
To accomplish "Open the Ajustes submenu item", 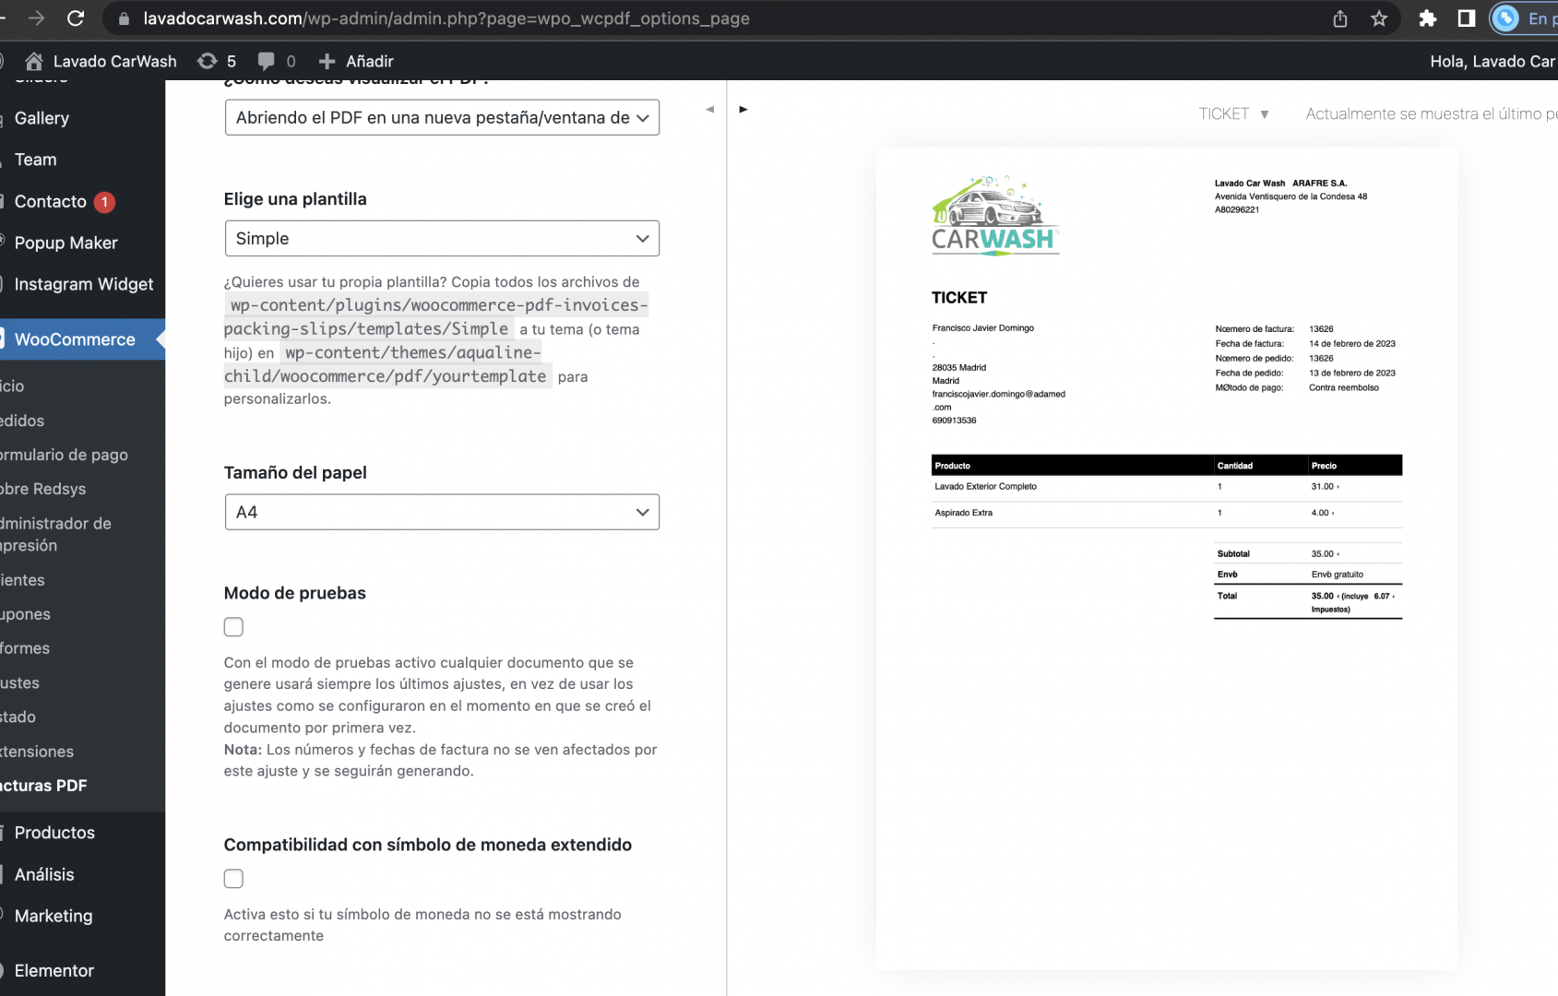I will pos(19,682).
